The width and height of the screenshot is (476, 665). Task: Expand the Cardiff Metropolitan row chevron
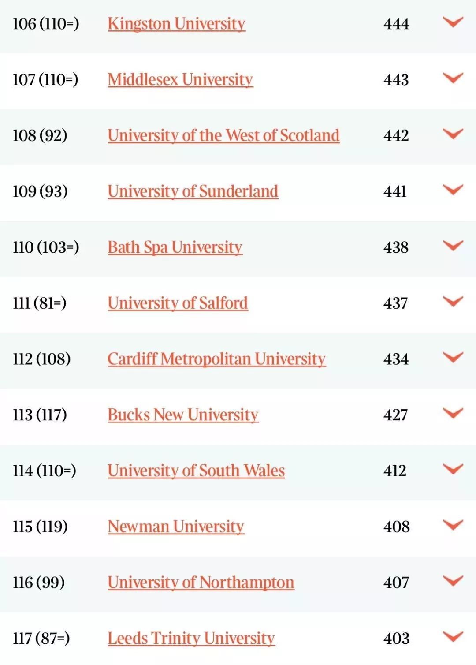(453, 357)
